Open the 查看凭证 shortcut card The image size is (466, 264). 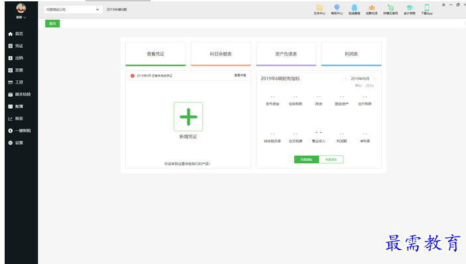pos(155,54)
